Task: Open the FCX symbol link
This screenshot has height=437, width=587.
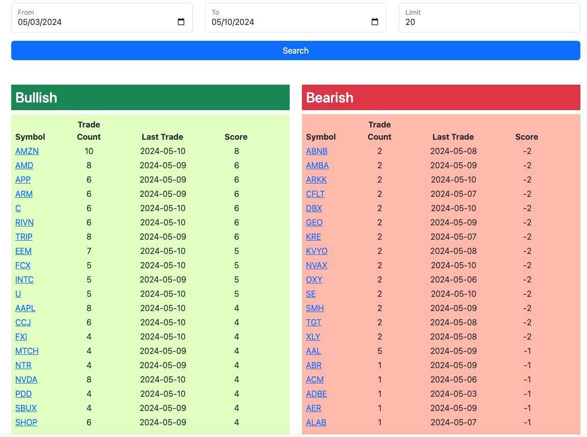Action: (x=23, y=265)
